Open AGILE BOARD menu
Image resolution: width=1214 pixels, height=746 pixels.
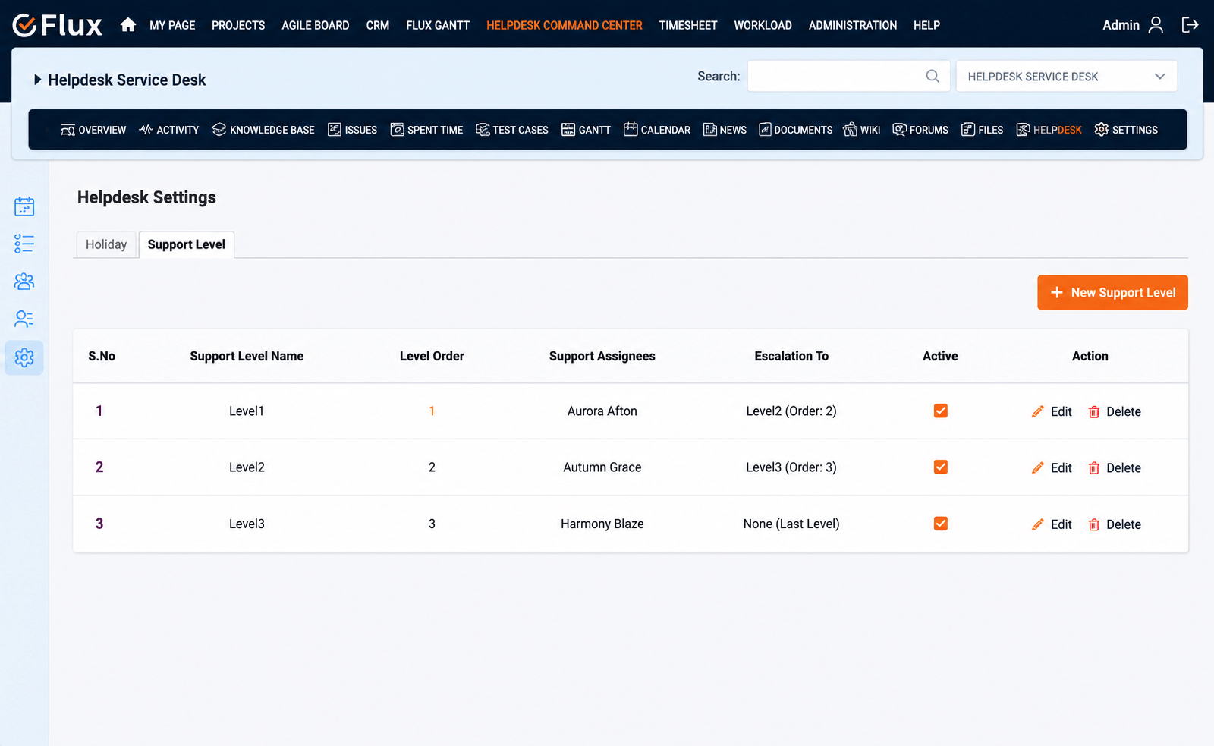pyautogui.click(x=316, y=25)
